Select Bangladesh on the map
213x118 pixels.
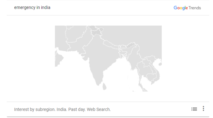pyautogui.click(x=123, y=54)
